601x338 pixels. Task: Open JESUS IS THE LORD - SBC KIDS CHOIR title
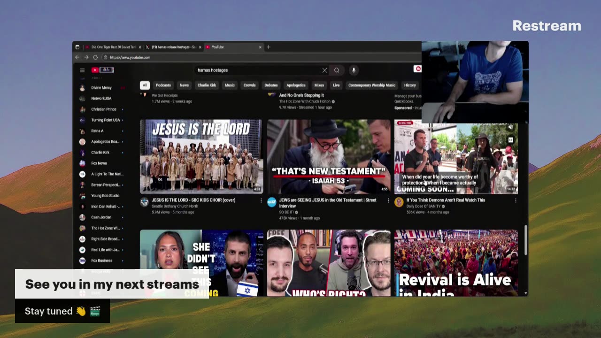tap(193, 200)
